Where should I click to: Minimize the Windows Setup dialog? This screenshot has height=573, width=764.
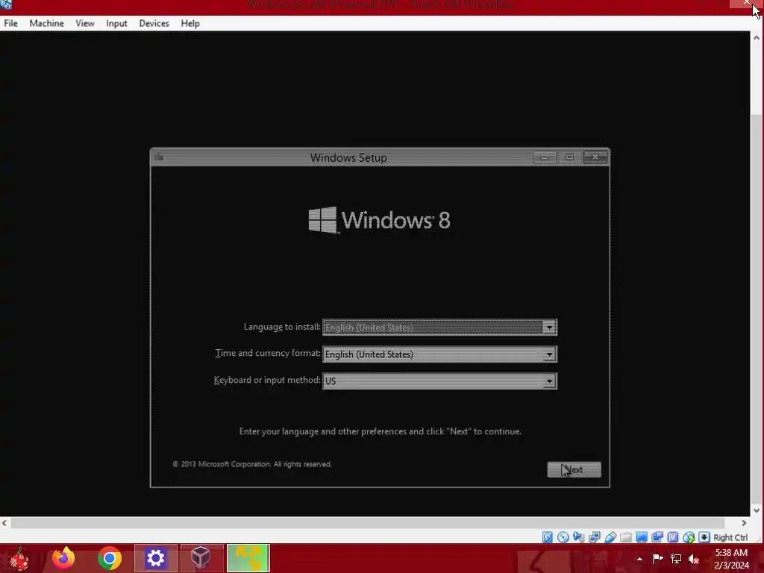(x=544, y=157)
